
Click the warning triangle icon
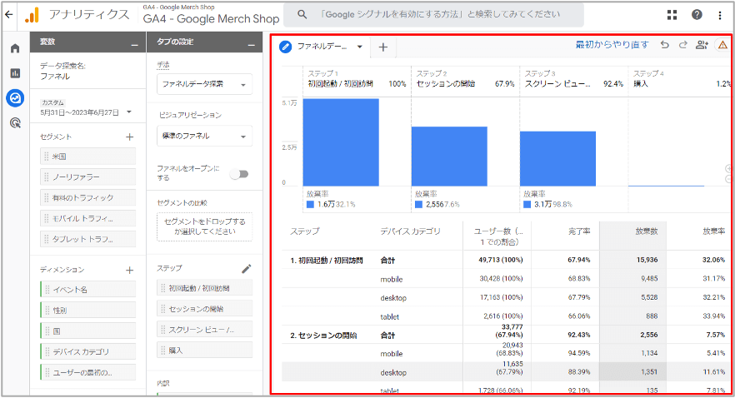(722, 45)
